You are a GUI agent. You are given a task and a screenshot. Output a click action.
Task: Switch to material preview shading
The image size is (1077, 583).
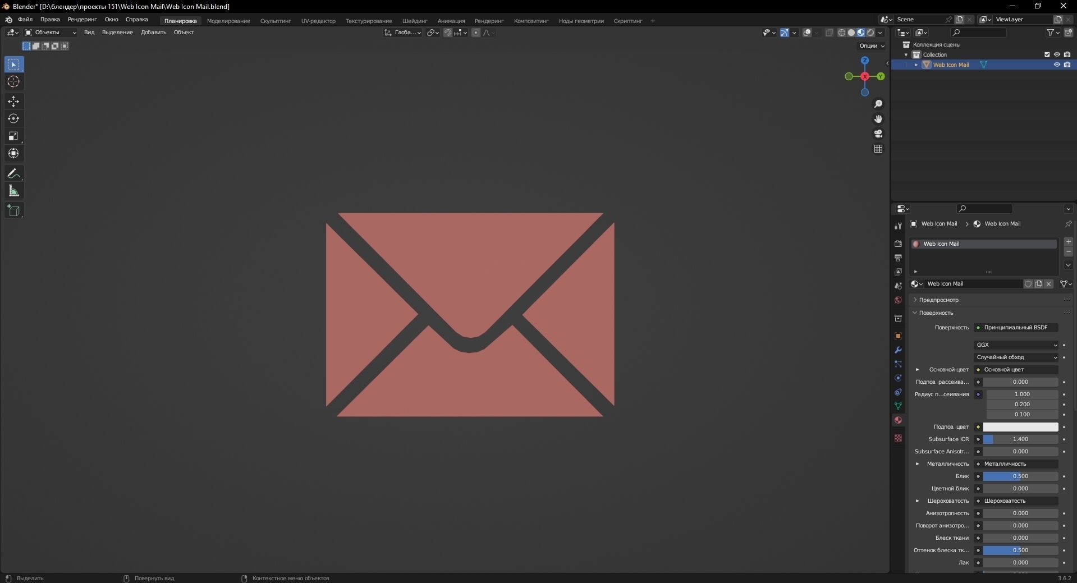pyautogui.click(x=860, y=33)
